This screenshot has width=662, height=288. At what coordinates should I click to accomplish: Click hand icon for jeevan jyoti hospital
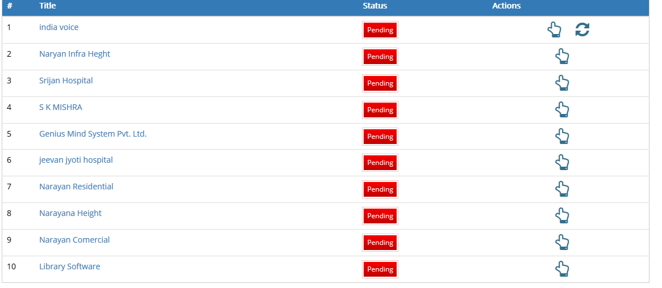point(562,163)
